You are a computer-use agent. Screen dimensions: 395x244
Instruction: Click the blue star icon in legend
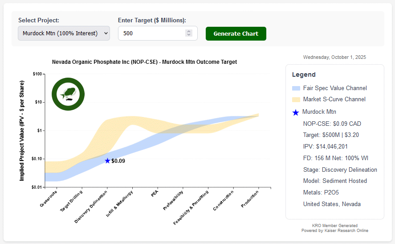[296, 112]
